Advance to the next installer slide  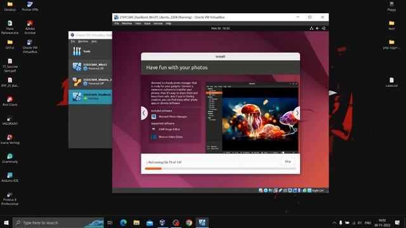coord(297,113)
